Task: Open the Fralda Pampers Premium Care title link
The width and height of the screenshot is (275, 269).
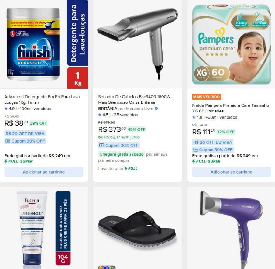Action: [x=230, y=108]
